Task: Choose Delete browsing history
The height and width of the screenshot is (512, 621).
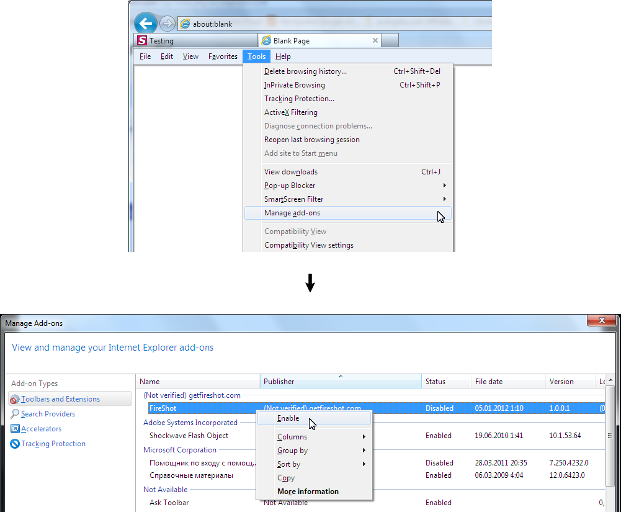Action: pyautogui.click(x=348, y=71)
